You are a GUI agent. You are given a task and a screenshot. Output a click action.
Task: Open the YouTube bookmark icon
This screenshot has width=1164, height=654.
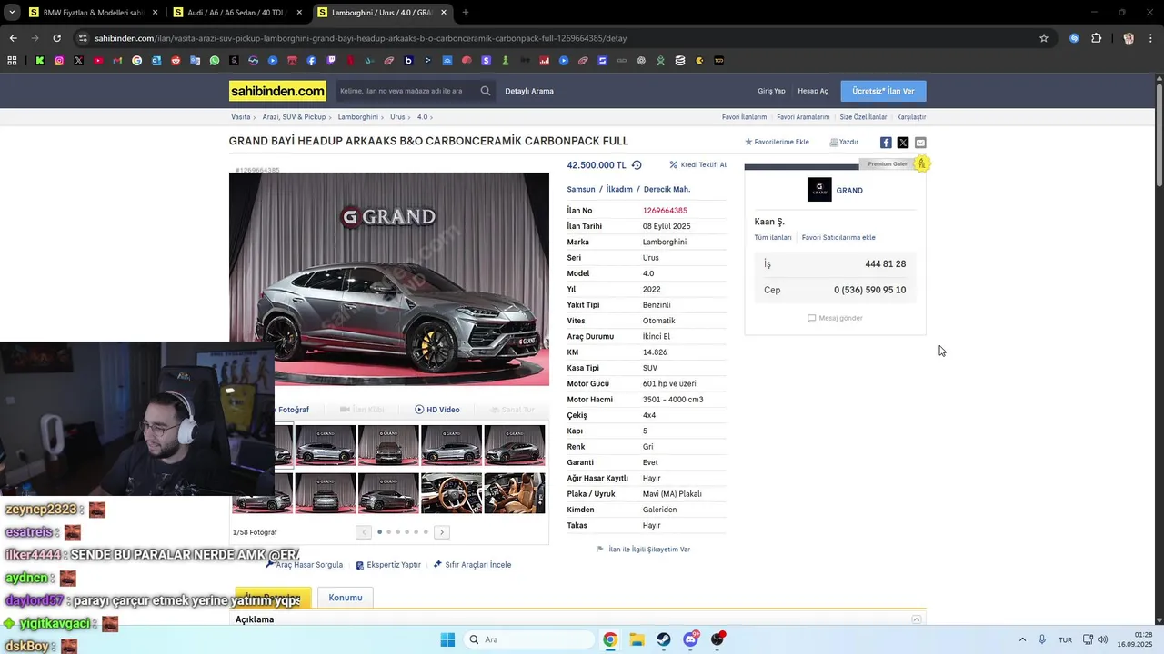point(98,61)
